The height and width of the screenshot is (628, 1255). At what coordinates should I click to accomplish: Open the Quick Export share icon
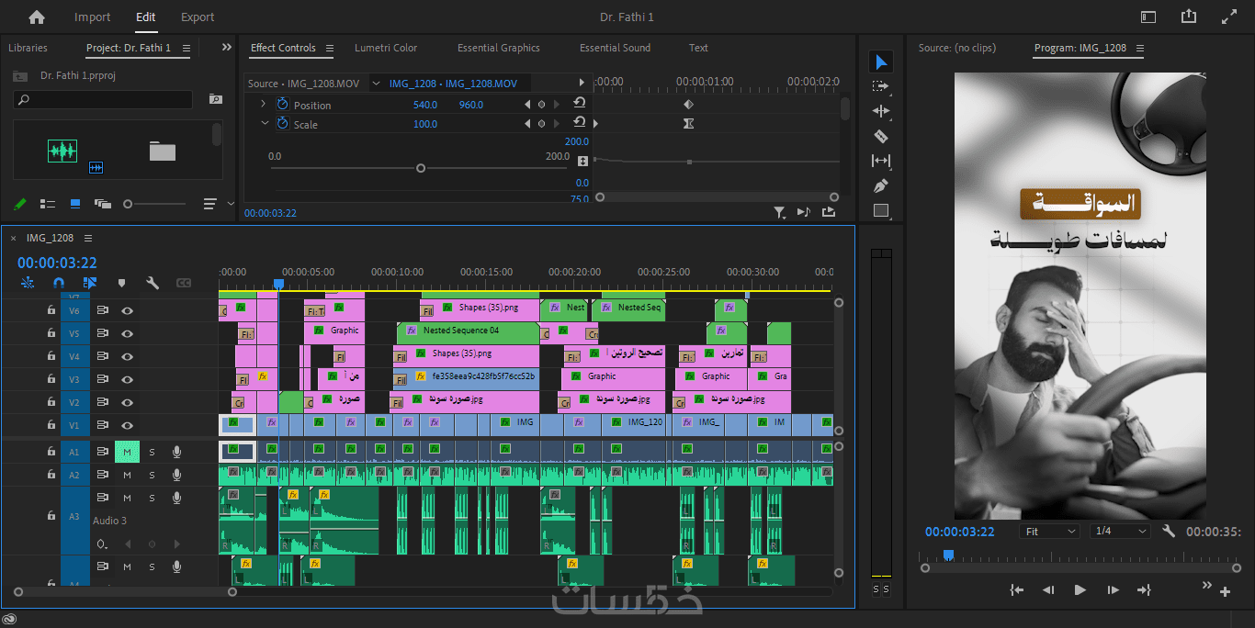[x=1189, y=17]
